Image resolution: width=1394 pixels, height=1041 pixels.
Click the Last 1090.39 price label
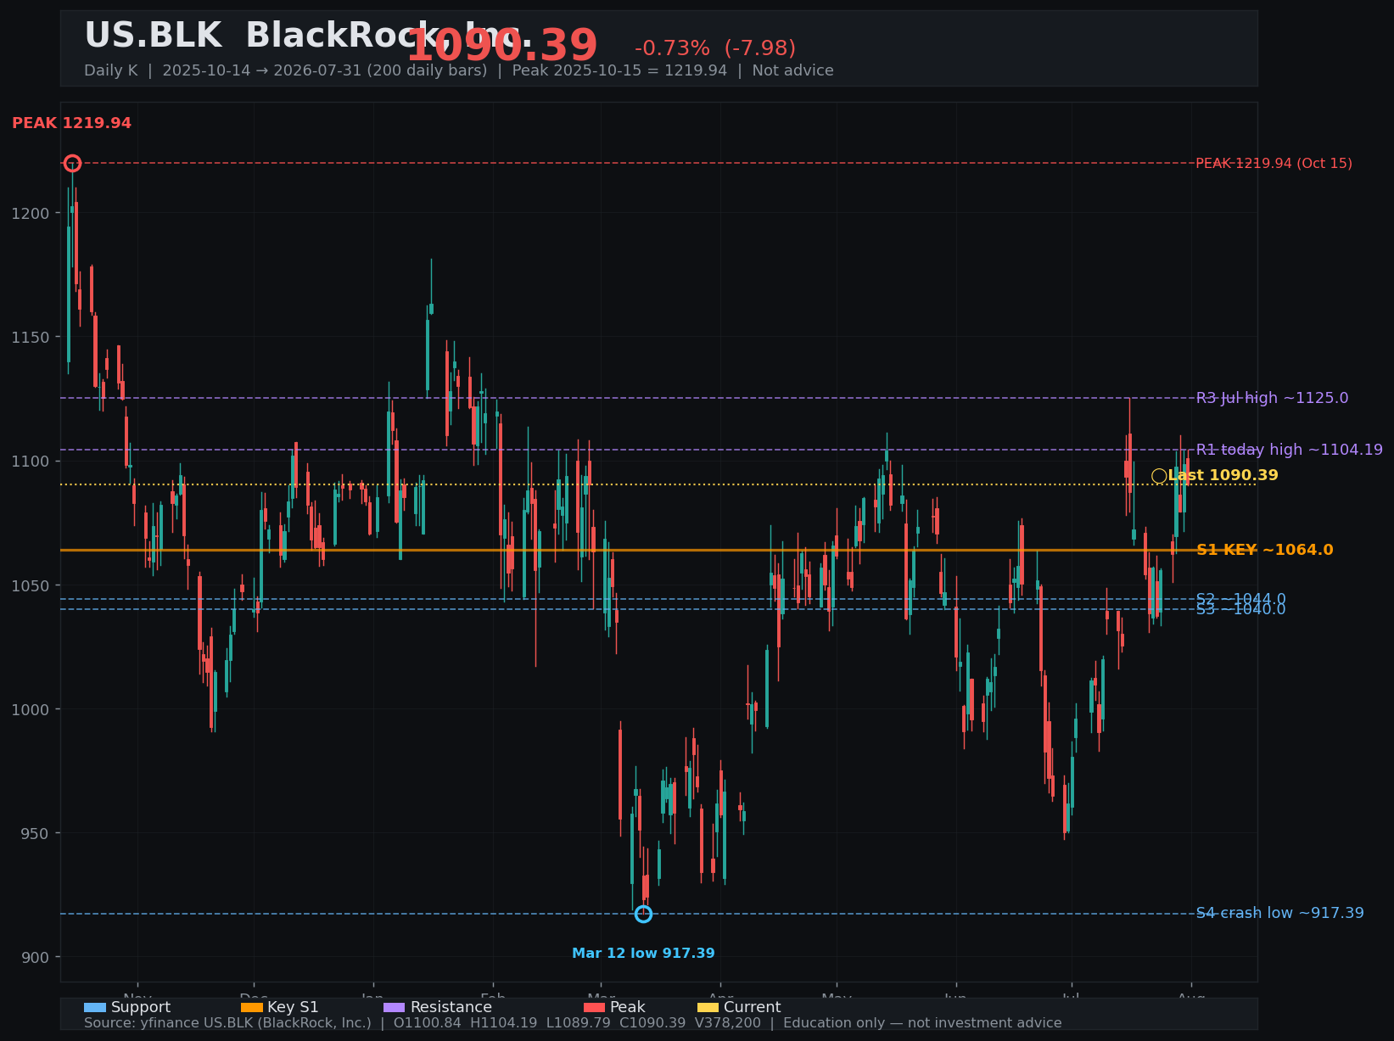[x=1223, y=475]
